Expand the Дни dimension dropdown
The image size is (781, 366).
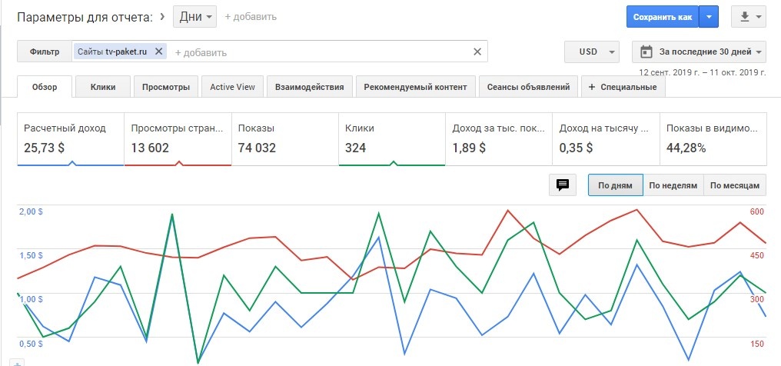195,16
